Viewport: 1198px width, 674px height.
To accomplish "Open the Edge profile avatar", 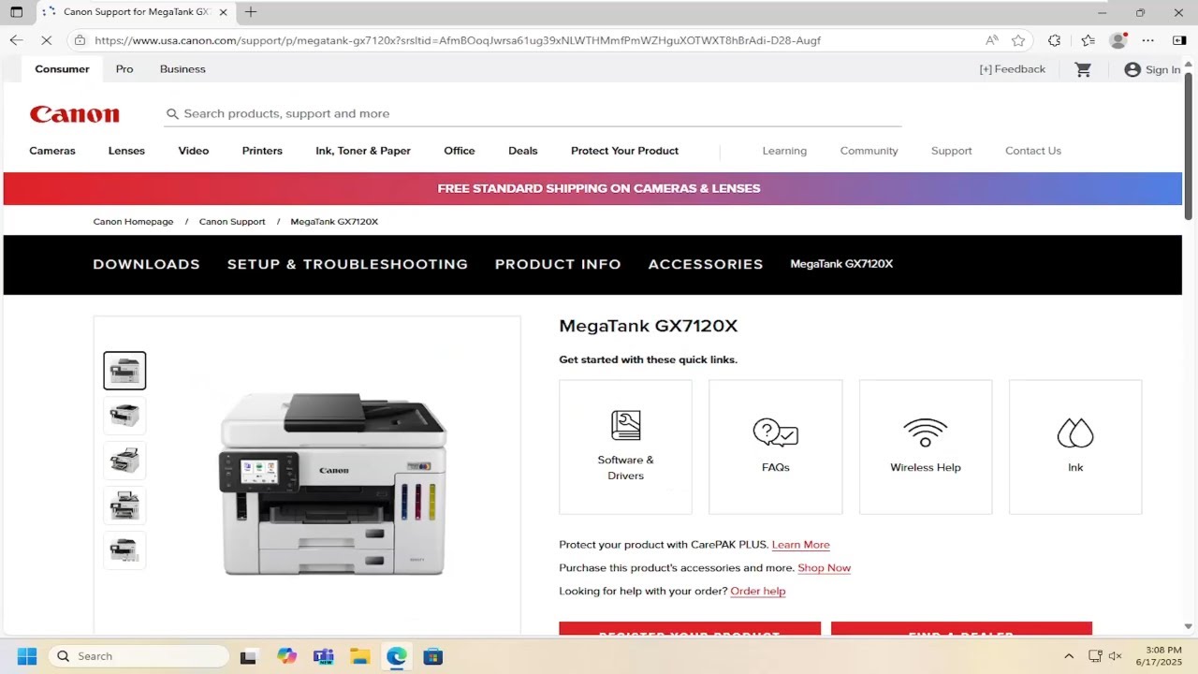I will click(x=1118, y=40).
